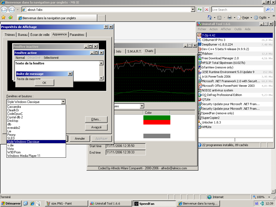The image size is (276, 207).
Task: Open the Home button dropdown arrow
Action: click(x=214, y=18)
